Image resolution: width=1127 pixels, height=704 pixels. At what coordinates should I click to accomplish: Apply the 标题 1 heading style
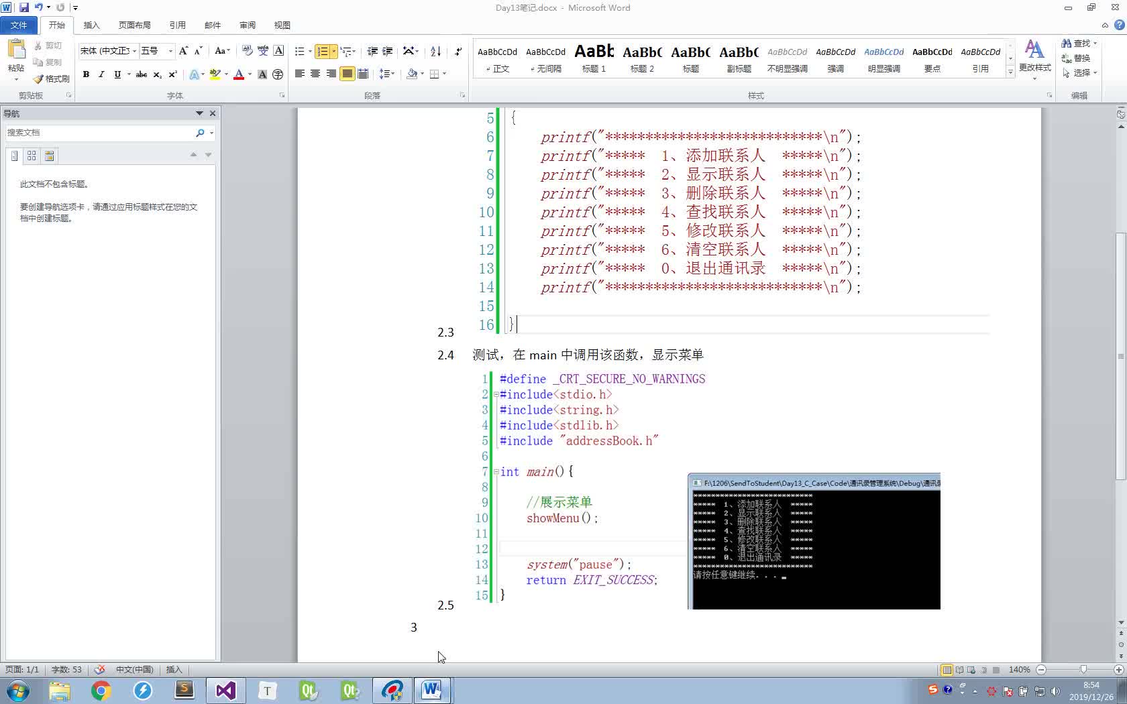pos(594,58)
